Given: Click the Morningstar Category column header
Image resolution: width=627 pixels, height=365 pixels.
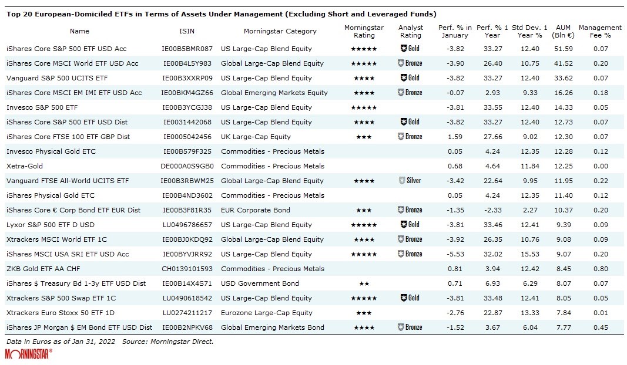Looking at the screenshot, I should (280, 31).
